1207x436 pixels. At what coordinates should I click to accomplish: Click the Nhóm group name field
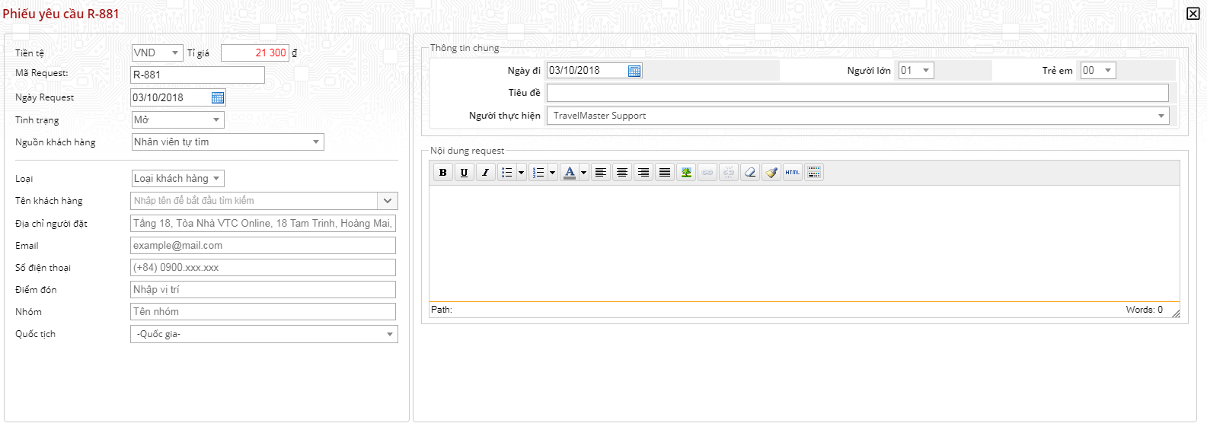tap(263, 311)
